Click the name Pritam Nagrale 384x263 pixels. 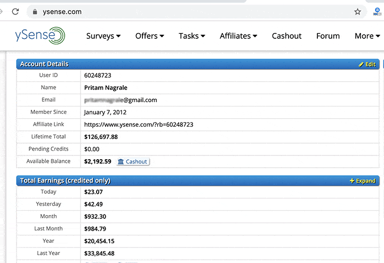[106, 88]
